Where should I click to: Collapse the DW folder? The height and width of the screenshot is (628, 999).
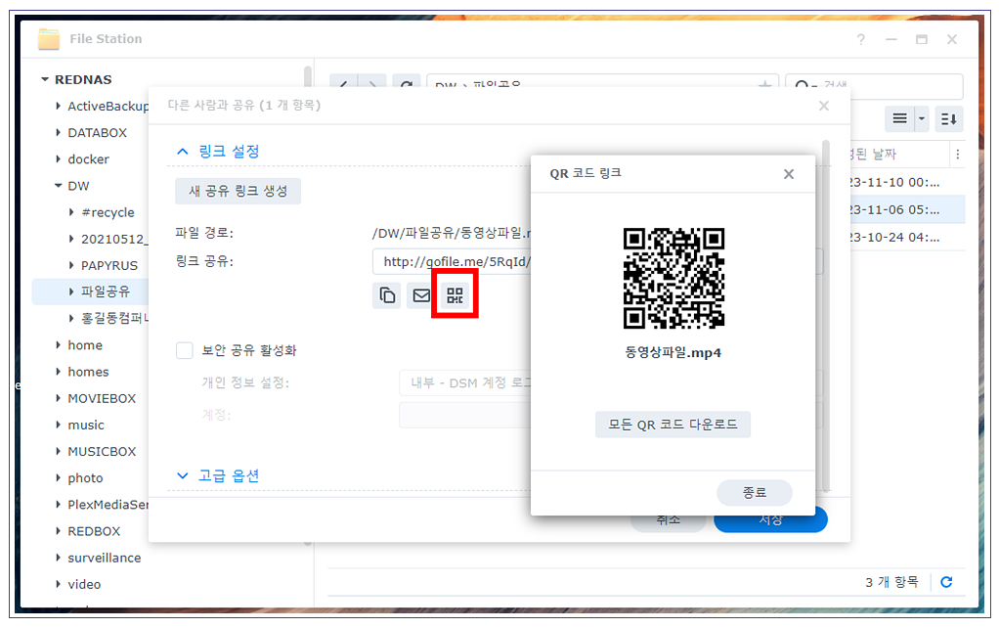pos(58,186)
